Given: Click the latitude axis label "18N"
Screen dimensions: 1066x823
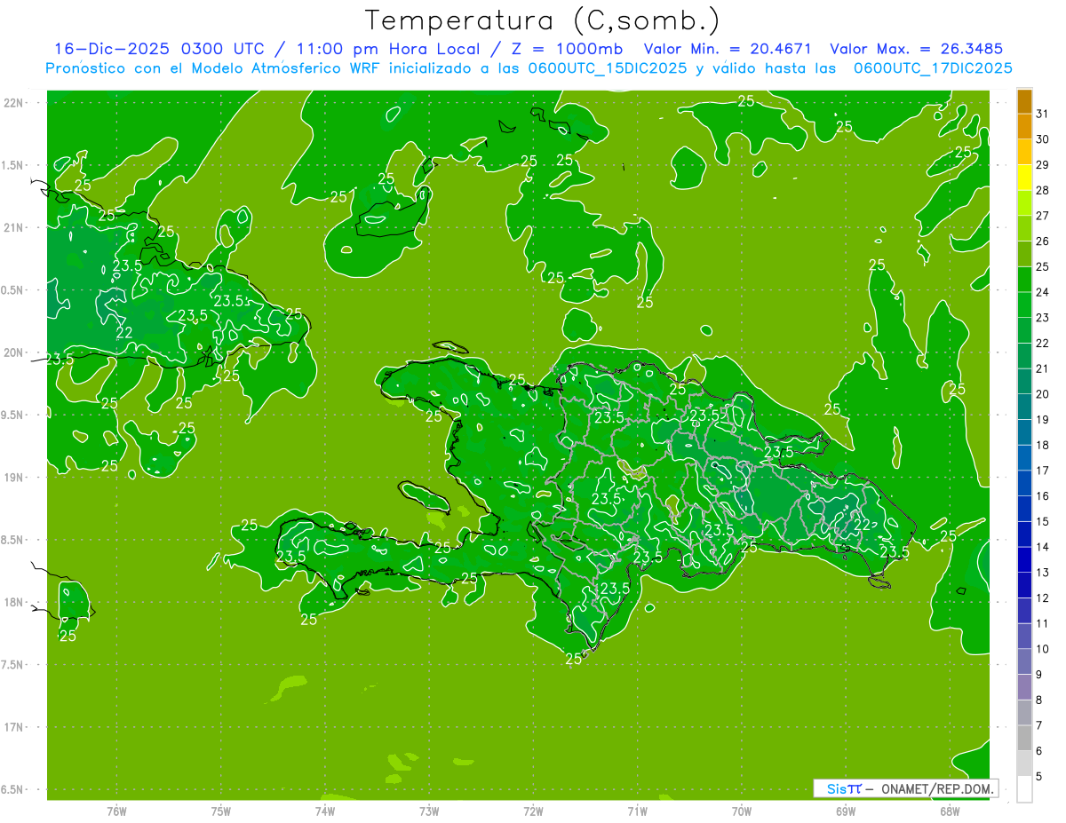Looking at the screenshot, I should [13, 603].
